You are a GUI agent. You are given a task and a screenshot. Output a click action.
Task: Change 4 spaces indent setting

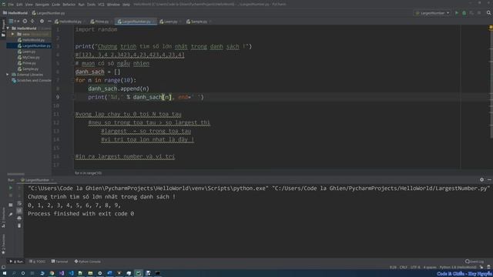[x=430, y=267]
